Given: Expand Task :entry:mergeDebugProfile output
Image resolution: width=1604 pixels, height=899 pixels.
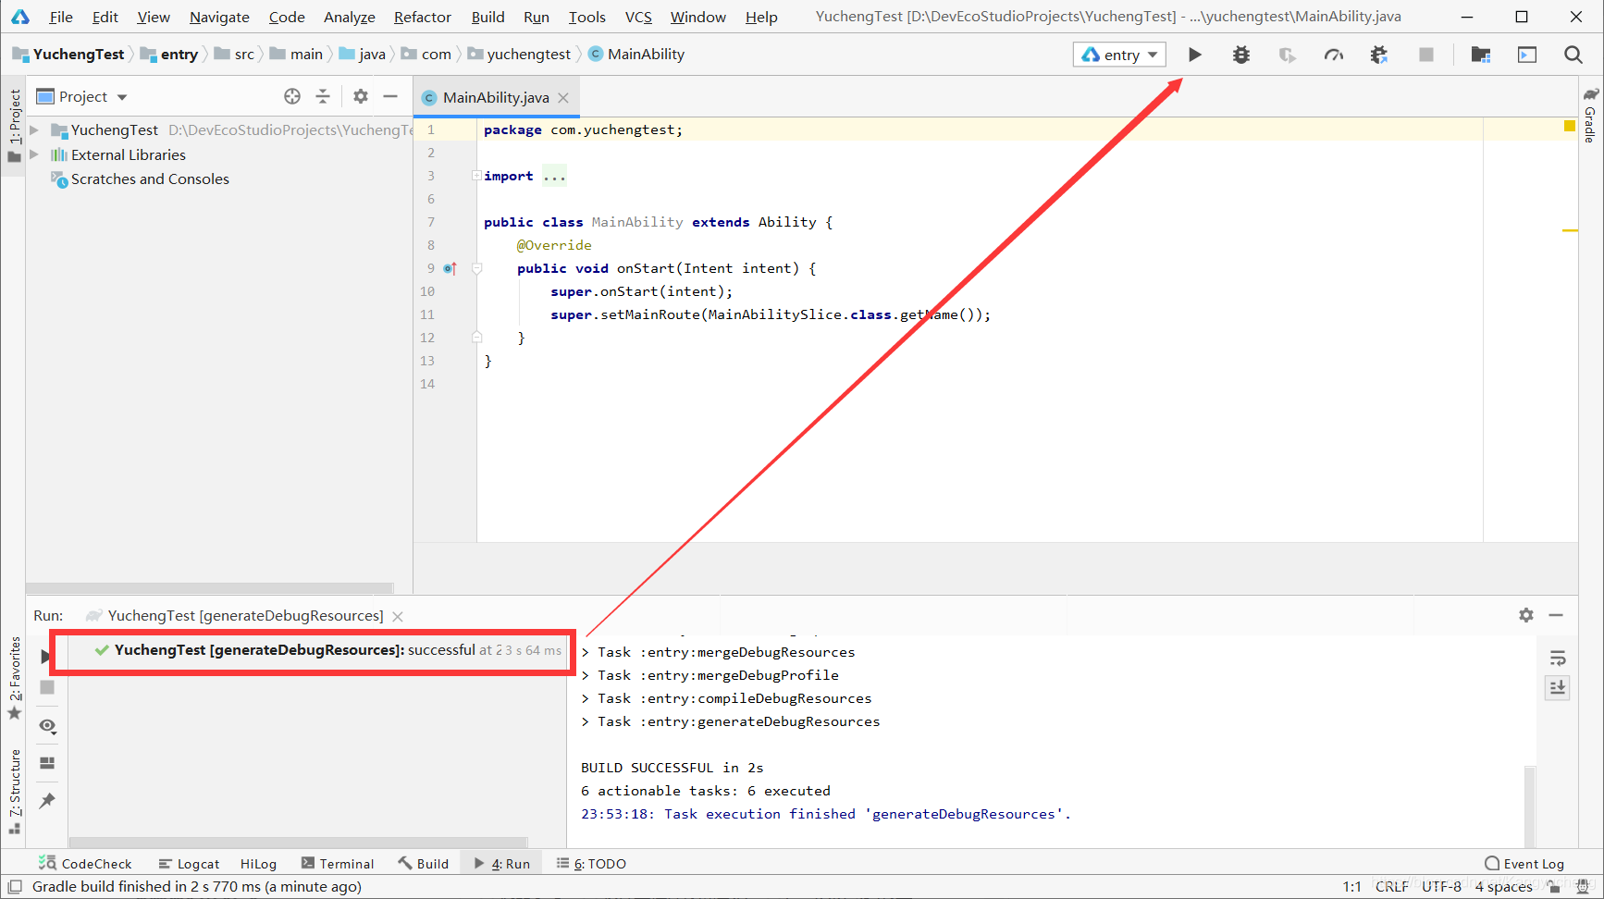Looking at the screenshot, I should click(x=585, y=675).
